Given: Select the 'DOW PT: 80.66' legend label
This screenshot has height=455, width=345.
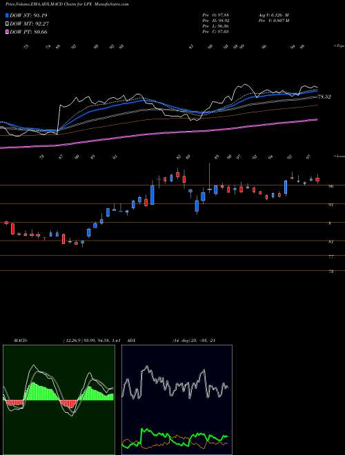Looking at the screenshot, I should tap(28, 32).
